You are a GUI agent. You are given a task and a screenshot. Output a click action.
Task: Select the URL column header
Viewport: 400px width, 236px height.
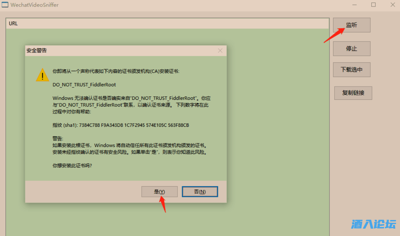click(x=167, y=24)
